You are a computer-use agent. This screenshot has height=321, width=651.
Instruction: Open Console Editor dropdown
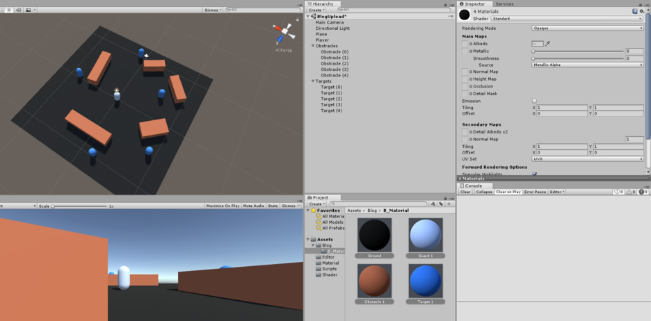pos(556,192)
